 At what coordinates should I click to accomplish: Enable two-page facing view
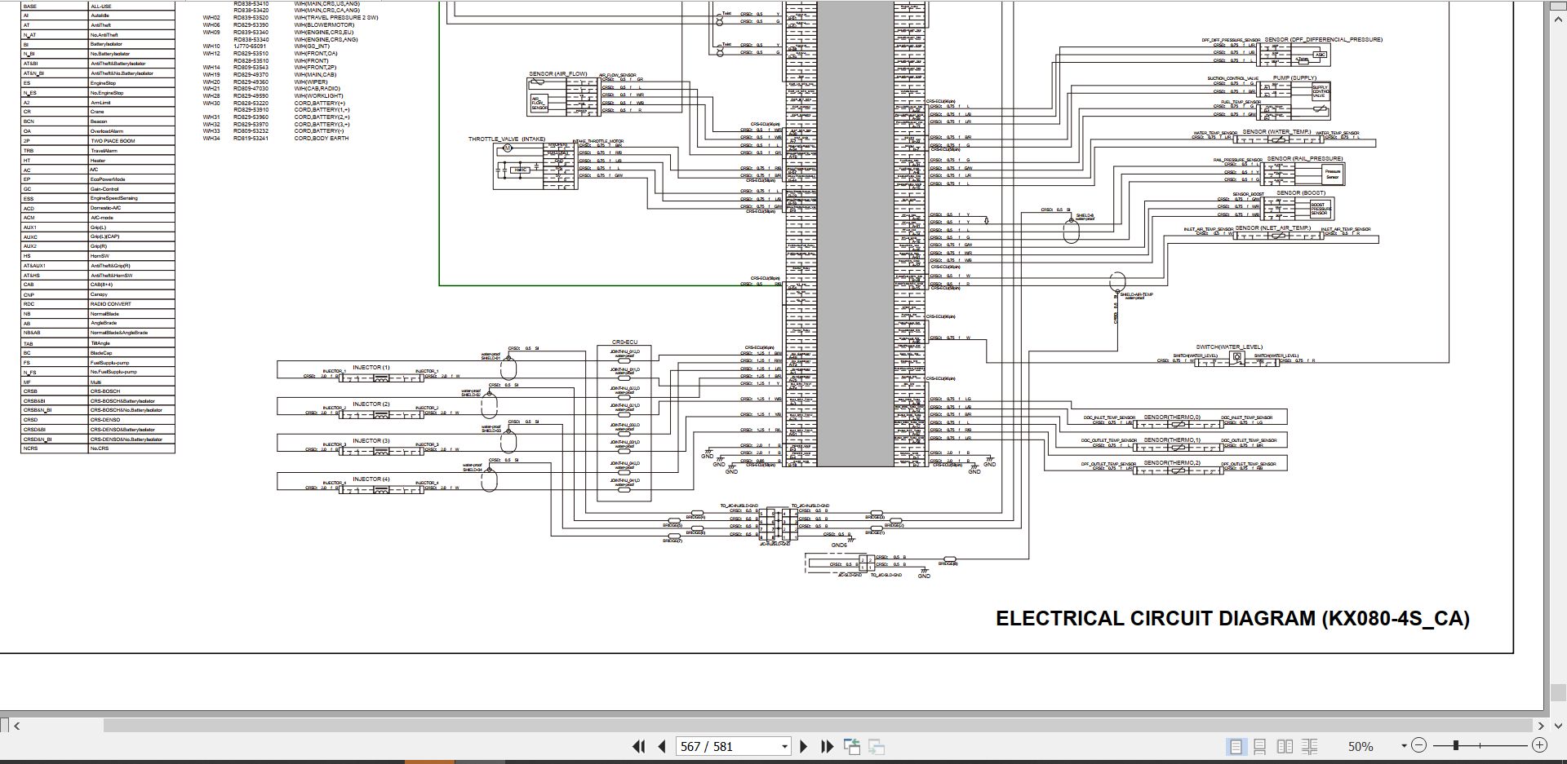(1285, 746)
